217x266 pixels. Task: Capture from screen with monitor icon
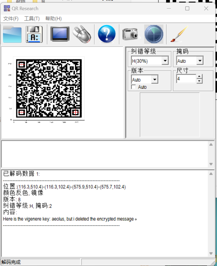60,34
